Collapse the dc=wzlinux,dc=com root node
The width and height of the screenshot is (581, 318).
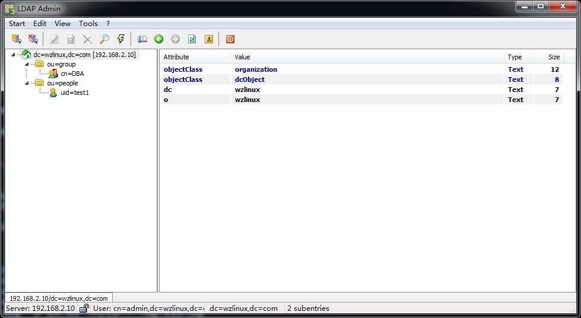(13, 55)
